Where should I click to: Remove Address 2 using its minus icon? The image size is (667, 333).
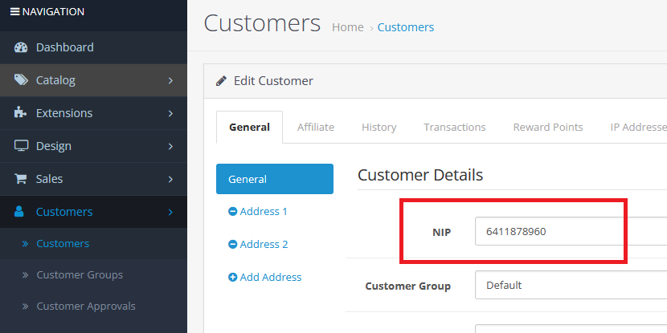coord(233,244)
